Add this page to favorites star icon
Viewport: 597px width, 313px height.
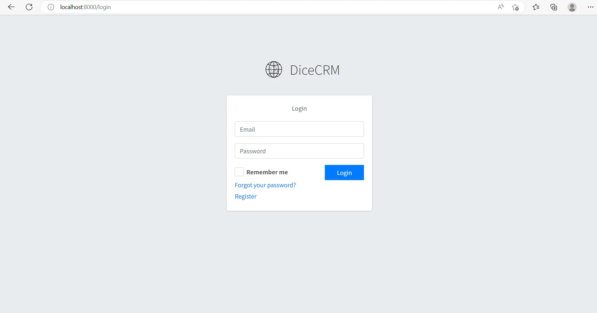(x=515, y=7)
